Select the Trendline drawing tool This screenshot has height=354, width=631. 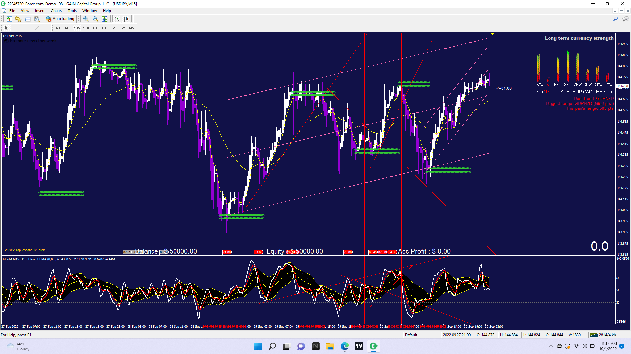tap(37, 28)
